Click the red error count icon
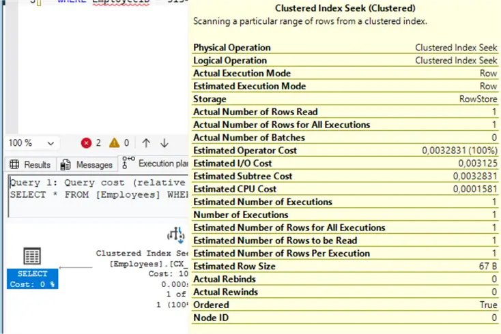The width and height of the screenshot is (501, 334). coord(86,143)
